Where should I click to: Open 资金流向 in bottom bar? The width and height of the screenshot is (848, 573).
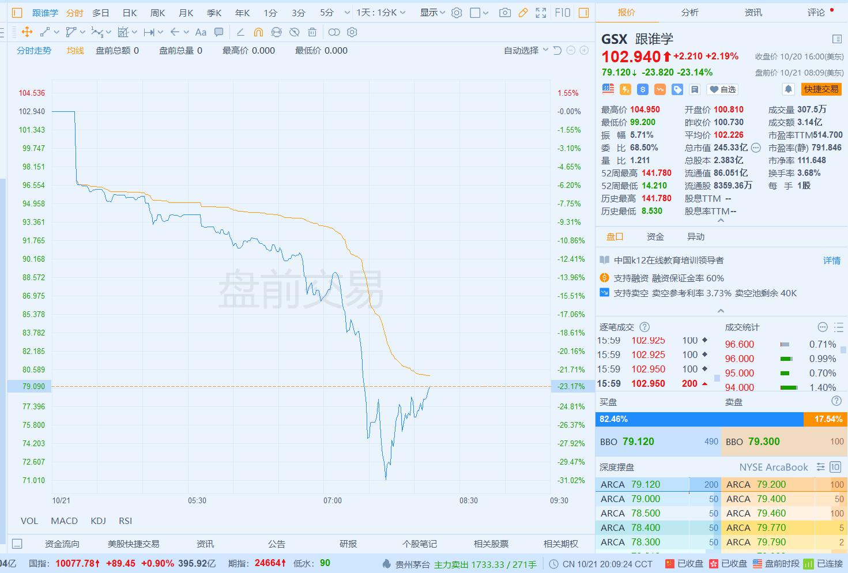click(62, 544)
